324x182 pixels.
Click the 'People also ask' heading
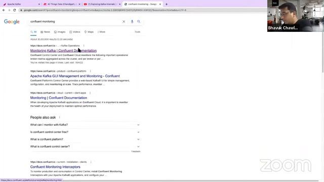tap(43, 117)
